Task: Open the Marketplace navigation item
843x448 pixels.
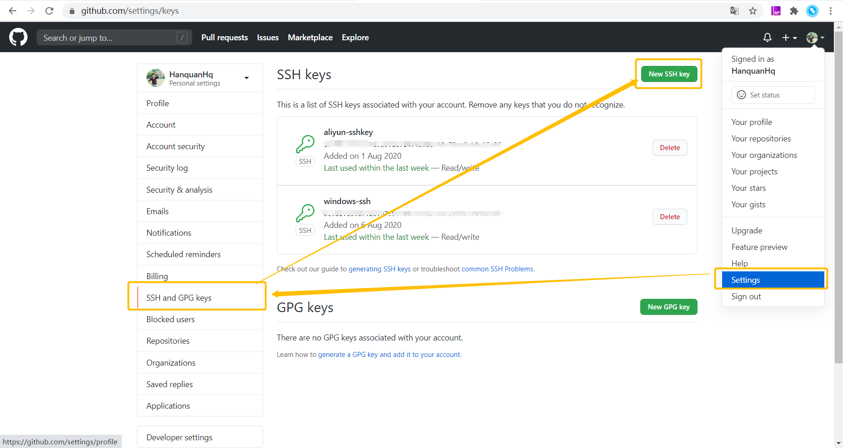Action: pos(310,37)
